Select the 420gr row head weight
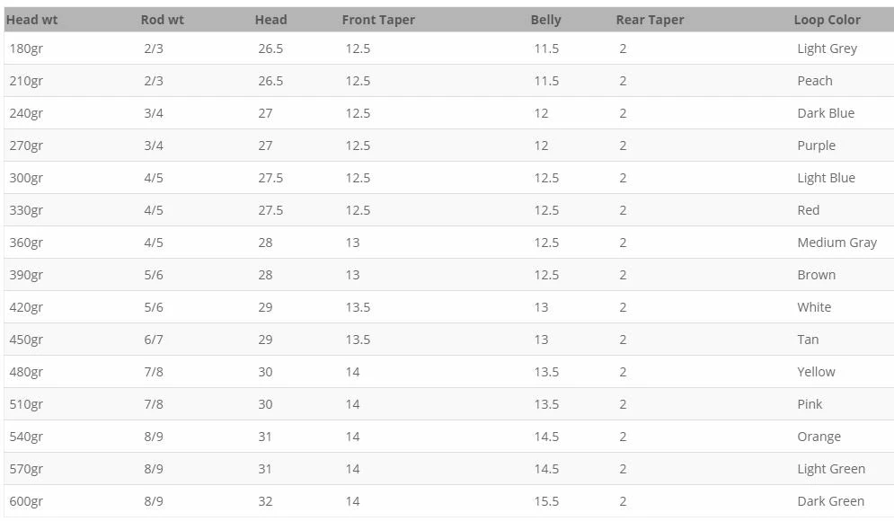894x521 pixels. pyautogui.click(x=26, y=307)
